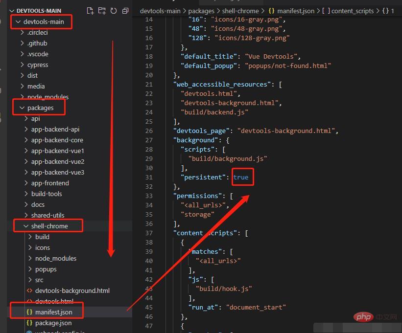This screenshot has height=333, width=402.
Task: Open devtools-background.html file
Action: pos(72,290)
